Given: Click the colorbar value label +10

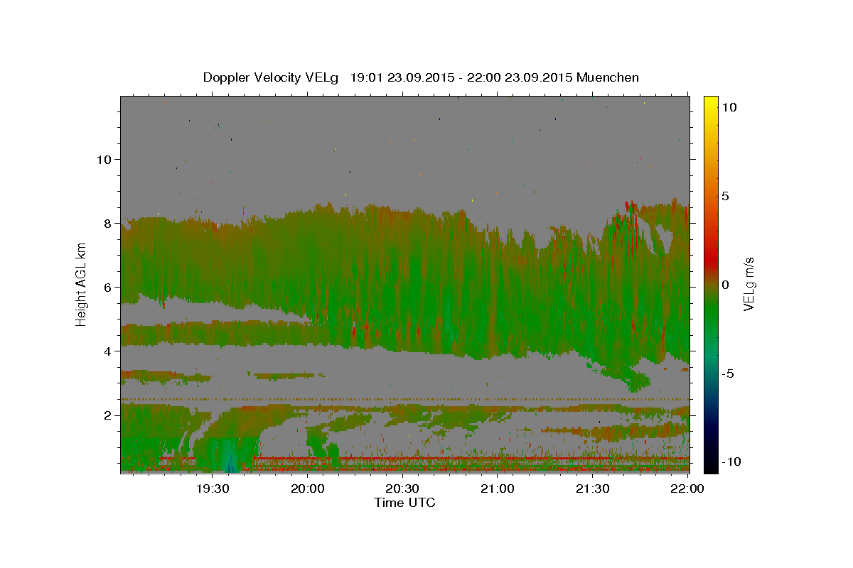Looking at the screenshot, I should pyautogui.click(x=729, y=106).
